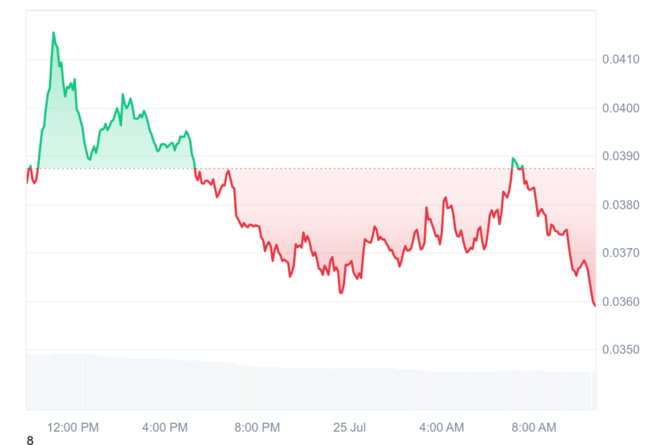Click the 0.0410 price axis label
Screen dimensions: 668x445
click(x=621, y=59)
